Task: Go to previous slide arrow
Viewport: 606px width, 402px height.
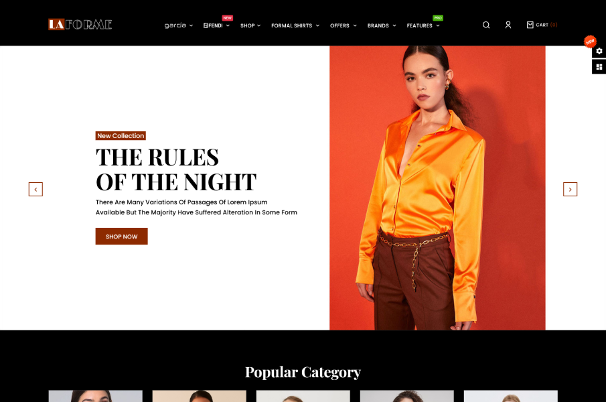Action: click(35, 190)
